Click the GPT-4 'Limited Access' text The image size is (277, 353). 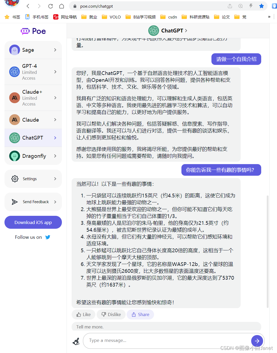(29, 75)
